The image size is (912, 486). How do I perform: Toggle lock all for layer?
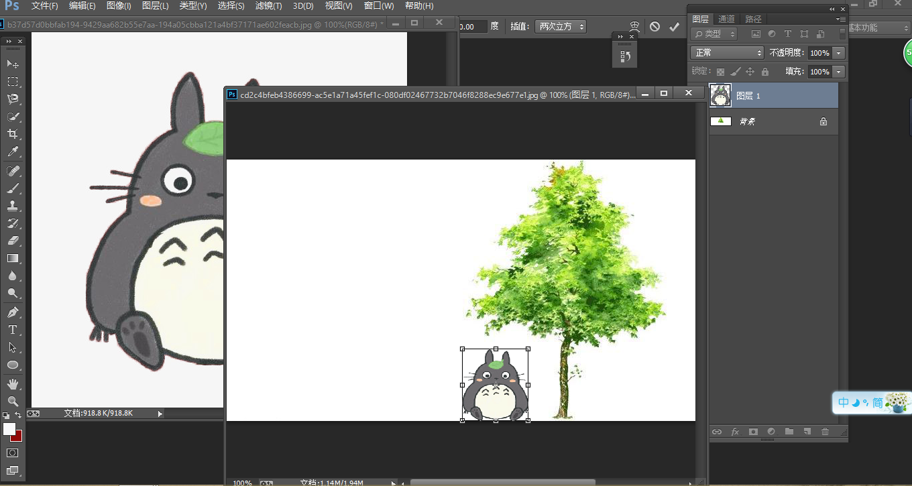pyautogui.click(x=765, y=72)
